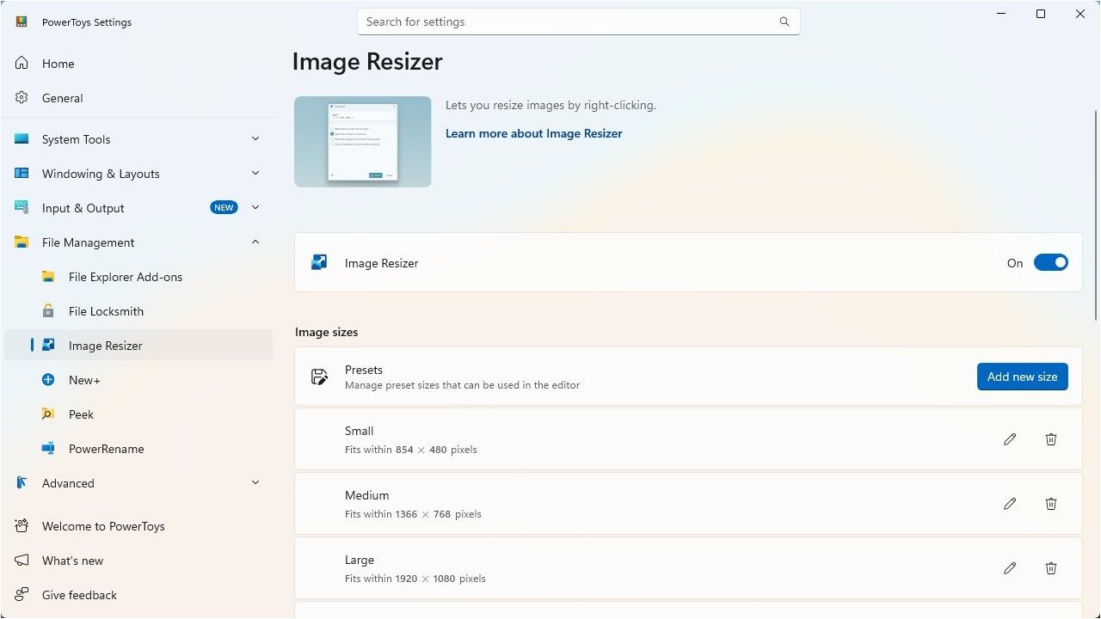Select File Locksmith label

click(x=106, y=311)
